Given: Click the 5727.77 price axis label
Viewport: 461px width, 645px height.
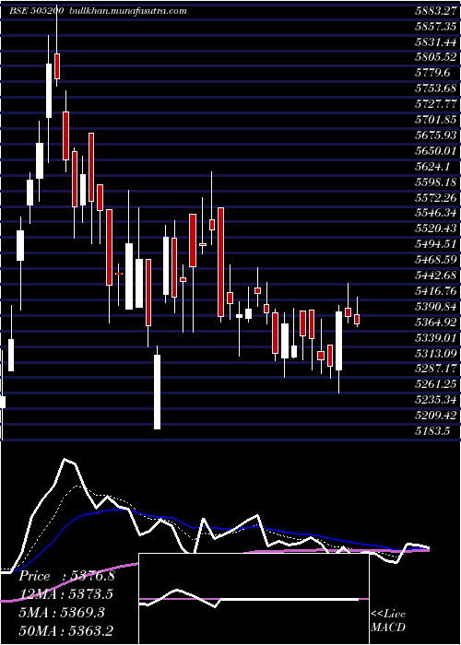Looking at the screenshot, I should click(436, 104).
